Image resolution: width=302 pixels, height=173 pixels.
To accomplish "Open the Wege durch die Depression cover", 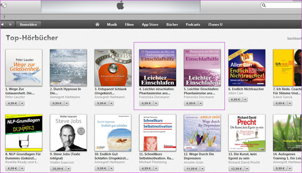I will (x=202, y=133).
